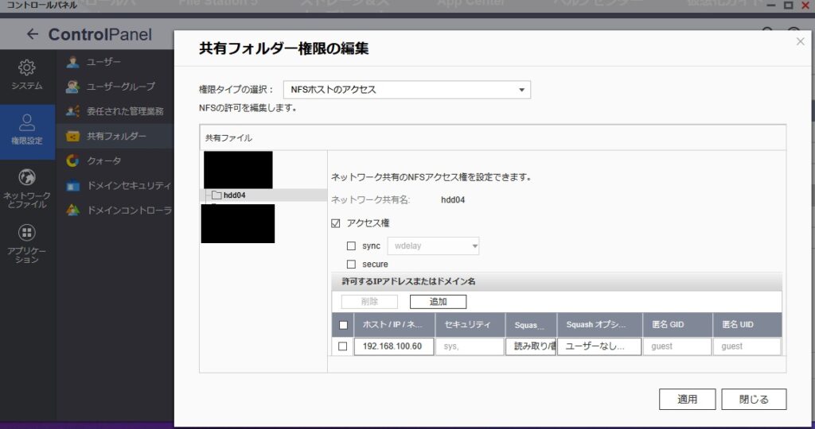Open the アプリケーション grid icon

pos(27,233)
